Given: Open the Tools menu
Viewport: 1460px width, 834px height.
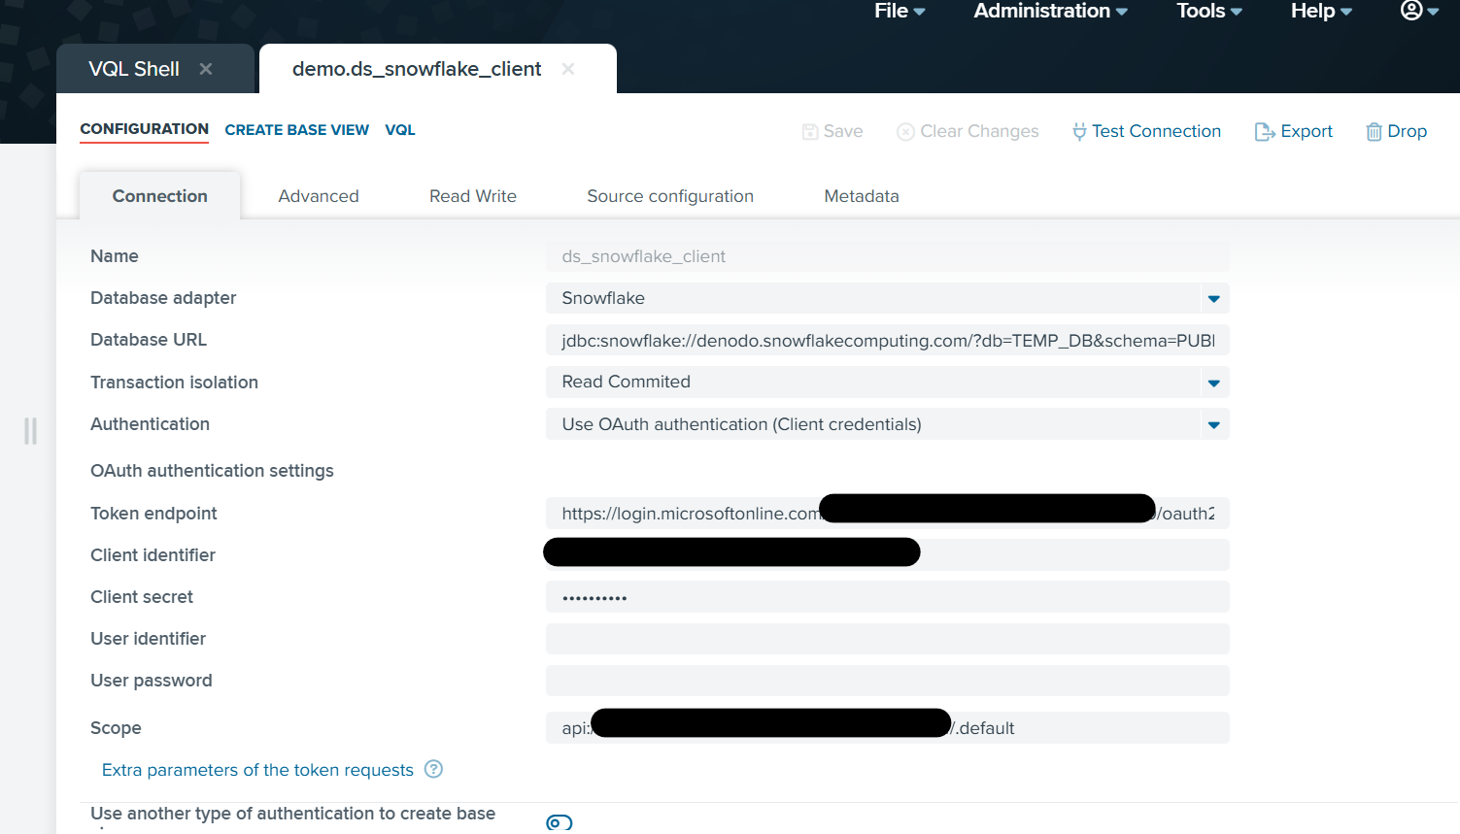Looking at the screenshot, I should [1209, 11].
